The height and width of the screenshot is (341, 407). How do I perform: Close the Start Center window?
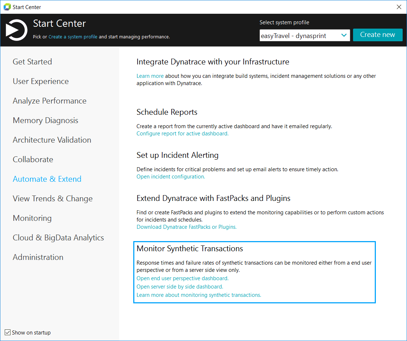[x=399, y=7]
